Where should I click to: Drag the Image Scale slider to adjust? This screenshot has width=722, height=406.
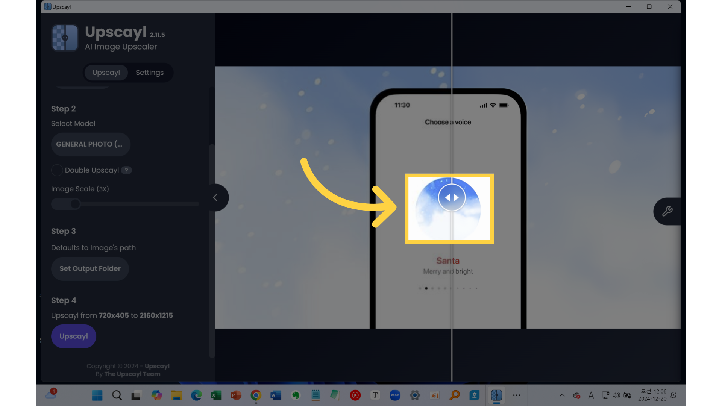click(x=74, y=204)
